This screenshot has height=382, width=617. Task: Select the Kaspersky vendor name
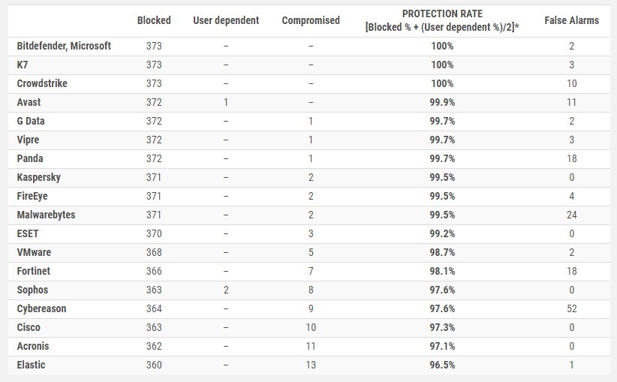tap(38, 177)
